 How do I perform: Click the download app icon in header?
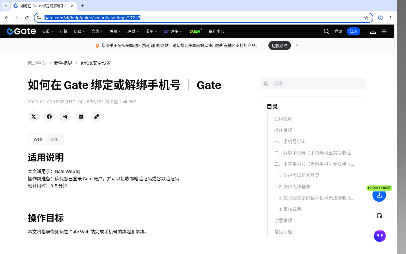pos(373,31)
